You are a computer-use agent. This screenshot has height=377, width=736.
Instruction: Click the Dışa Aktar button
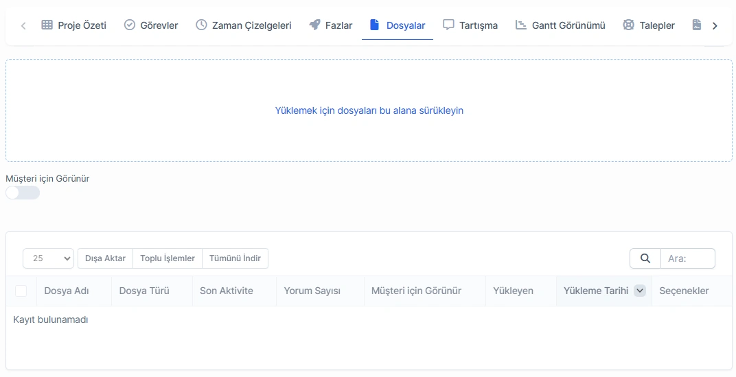tap(105, 258)
